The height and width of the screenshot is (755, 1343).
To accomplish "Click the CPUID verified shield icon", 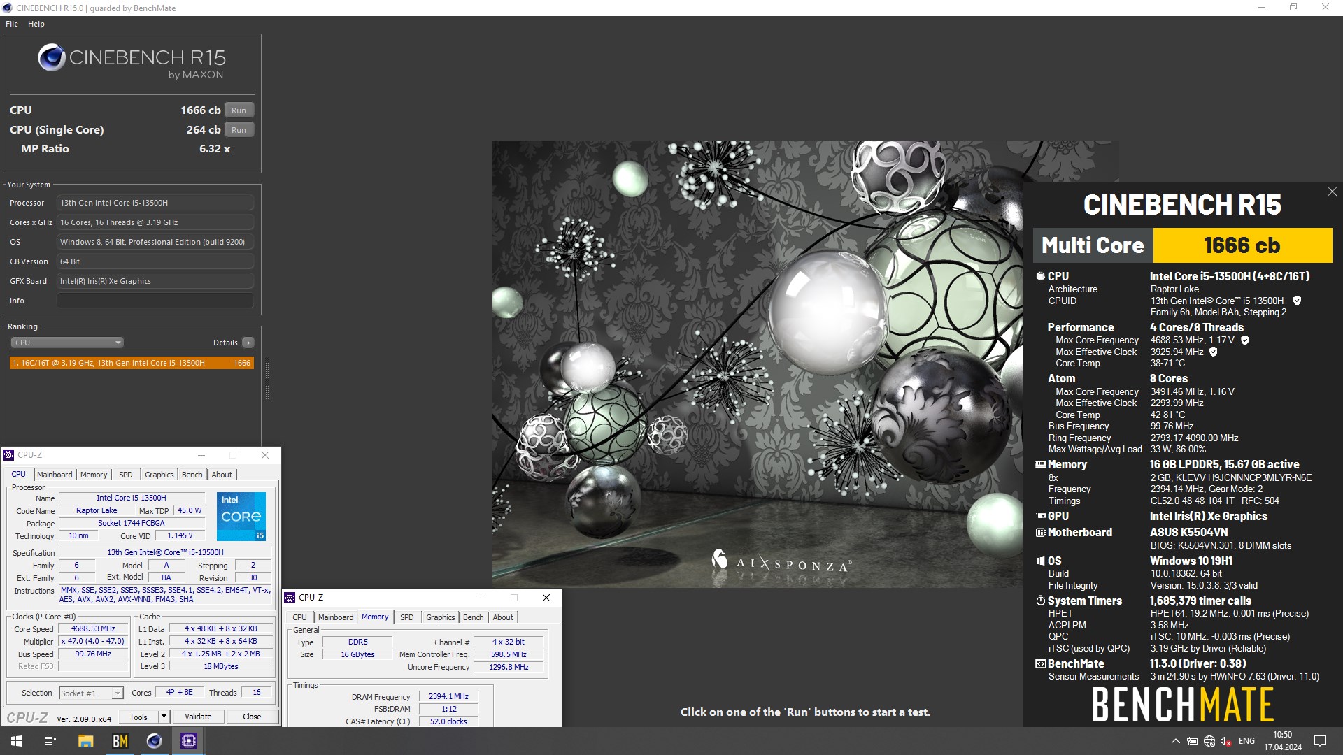I will coord(1297,301).
